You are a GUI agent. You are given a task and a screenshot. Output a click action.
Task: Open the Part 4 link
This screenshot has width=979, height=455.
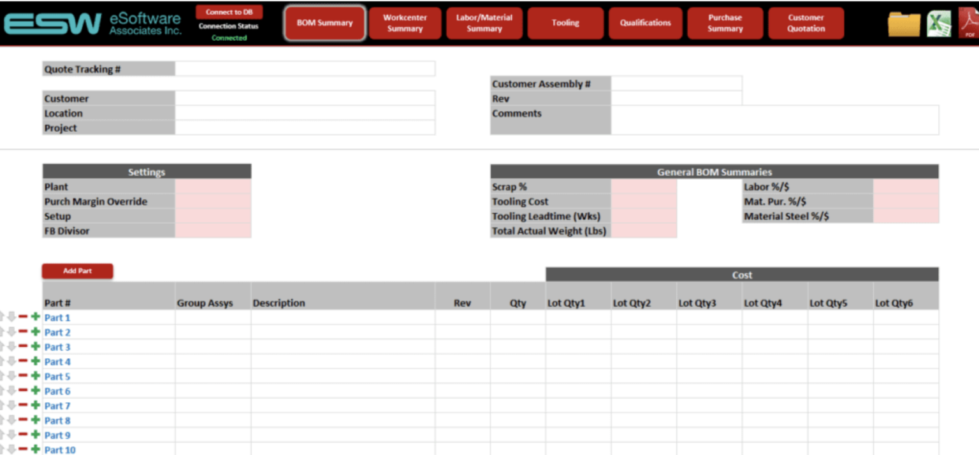click(57, 361)
